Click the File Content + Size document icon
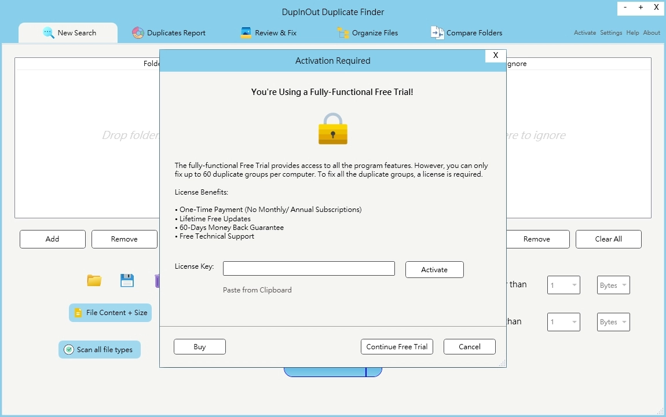The height and width of the screenshot is (417, 666). pyautogui.click(x=78, y=313)
